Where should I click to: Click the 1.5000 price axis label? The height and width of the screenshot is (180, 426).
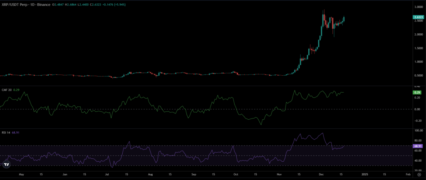click(x=419, y=48)
